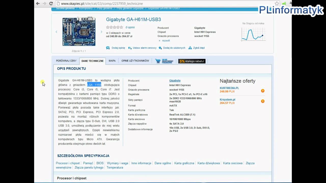Click orange arrow for KURTMEDIA.PL offer

pyautogui.click(x=263, y=91)
